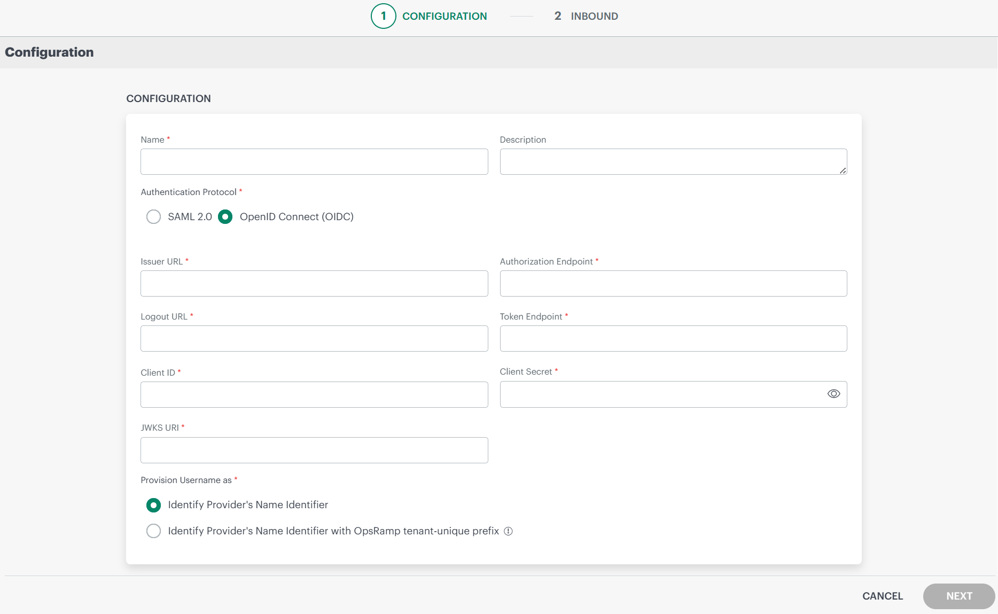The image size is (998, 614).
Task: Focus the Client ID input
Action: pyautogui.click(x=314, y=394)
